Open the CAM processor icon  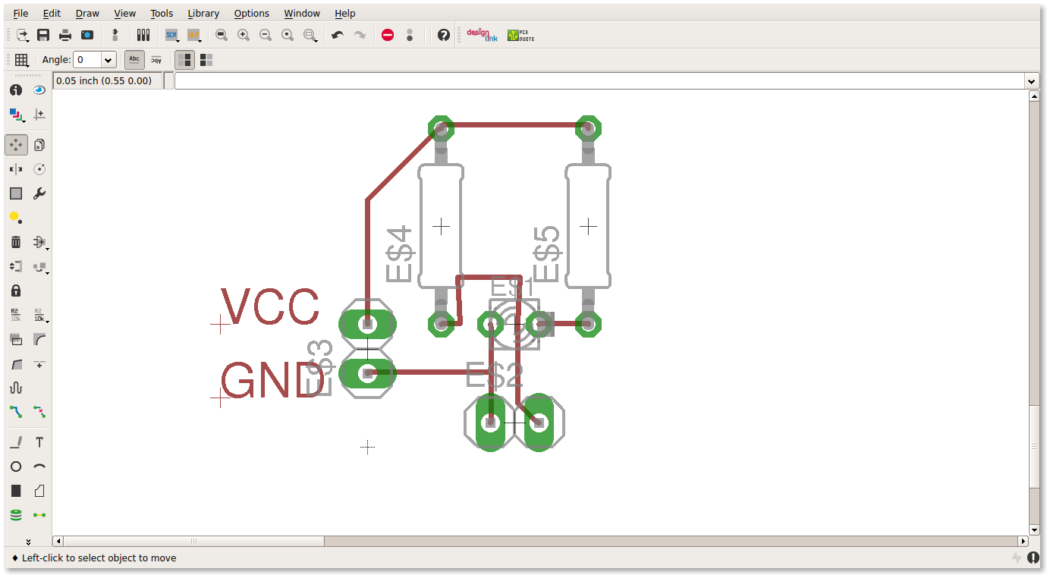click(87, 35)
